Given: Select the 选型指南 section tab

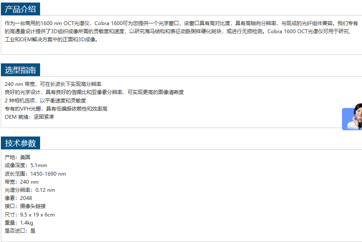Looking at the screenshot, I should point(20,70).
